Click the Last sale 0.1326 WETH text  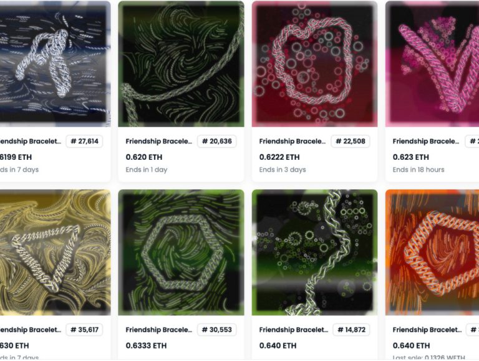point(428,357)
